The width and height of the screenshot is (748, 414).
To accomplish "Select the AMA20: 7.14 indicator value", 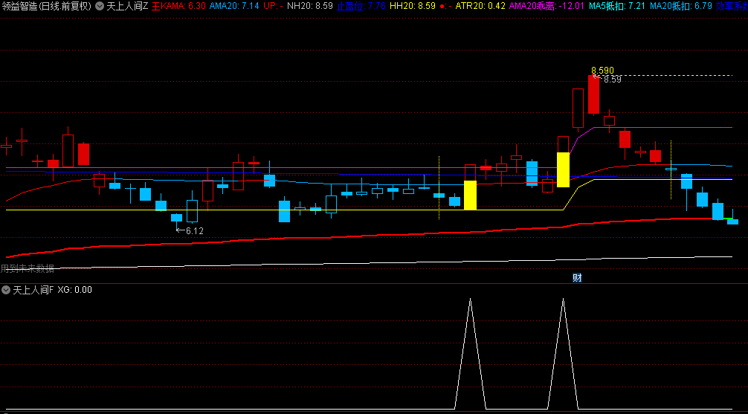I will tap(234, 7).
